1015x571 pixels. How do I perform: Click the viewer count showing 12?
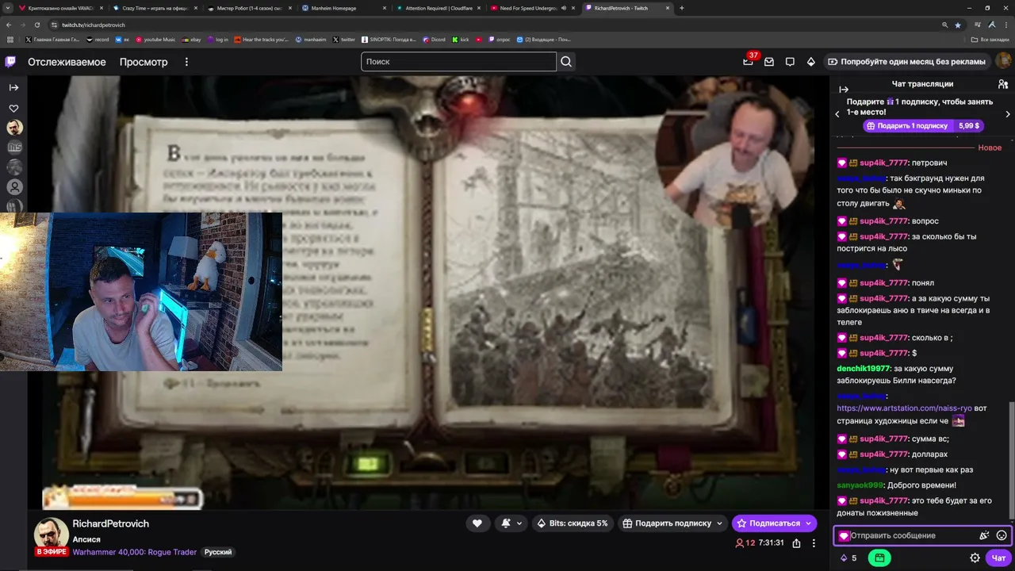point(745,543)
